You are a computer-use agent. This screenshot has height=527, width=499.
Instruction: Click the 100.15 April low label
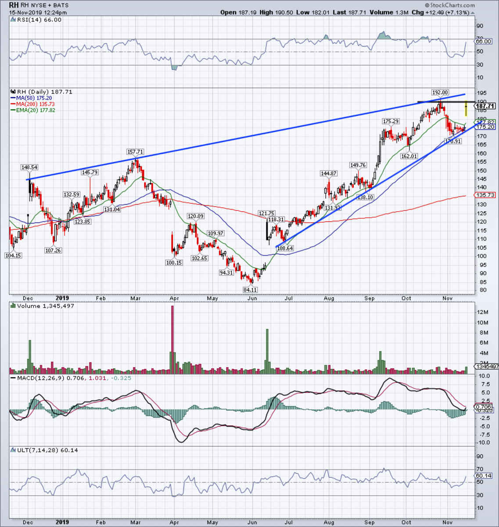coord(174,263)
